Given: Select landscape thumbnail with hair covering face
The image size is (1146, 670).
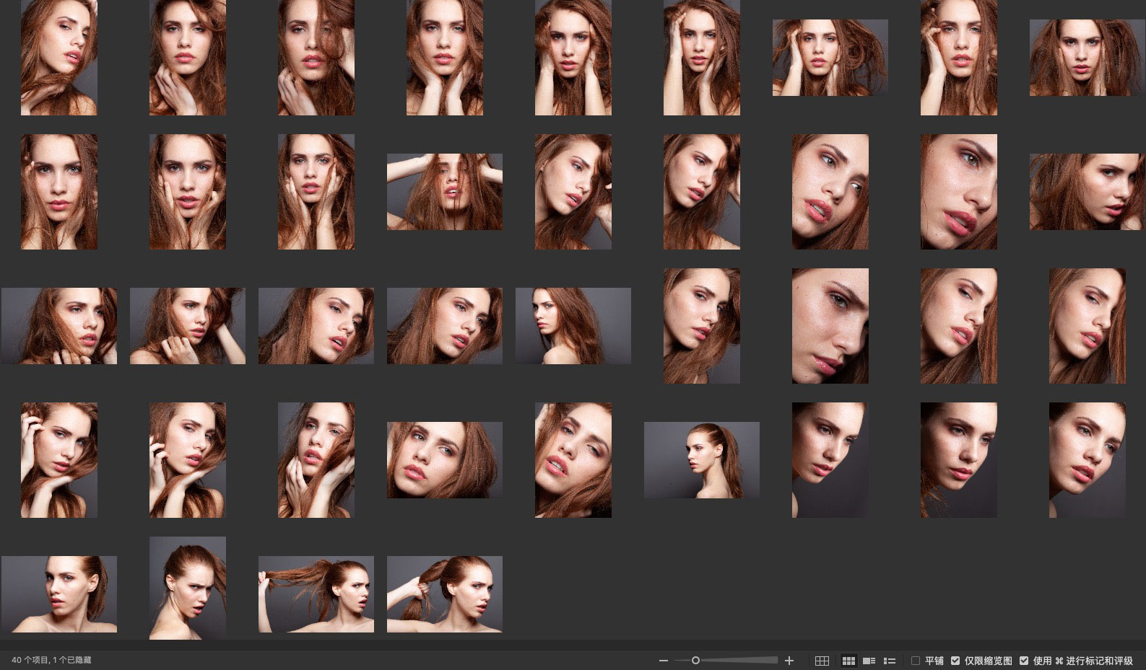Looking at the screenshot, I should (444, 192).
